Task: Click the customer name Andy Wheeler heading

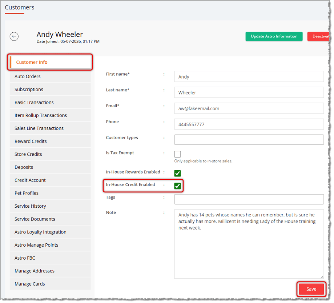Action: click(x=60, y=34)
